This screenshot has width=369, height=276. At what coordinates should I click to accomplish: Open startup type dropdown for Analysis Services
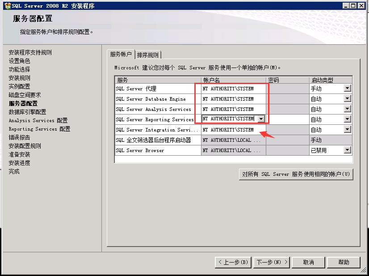click(x=348, y=109)
